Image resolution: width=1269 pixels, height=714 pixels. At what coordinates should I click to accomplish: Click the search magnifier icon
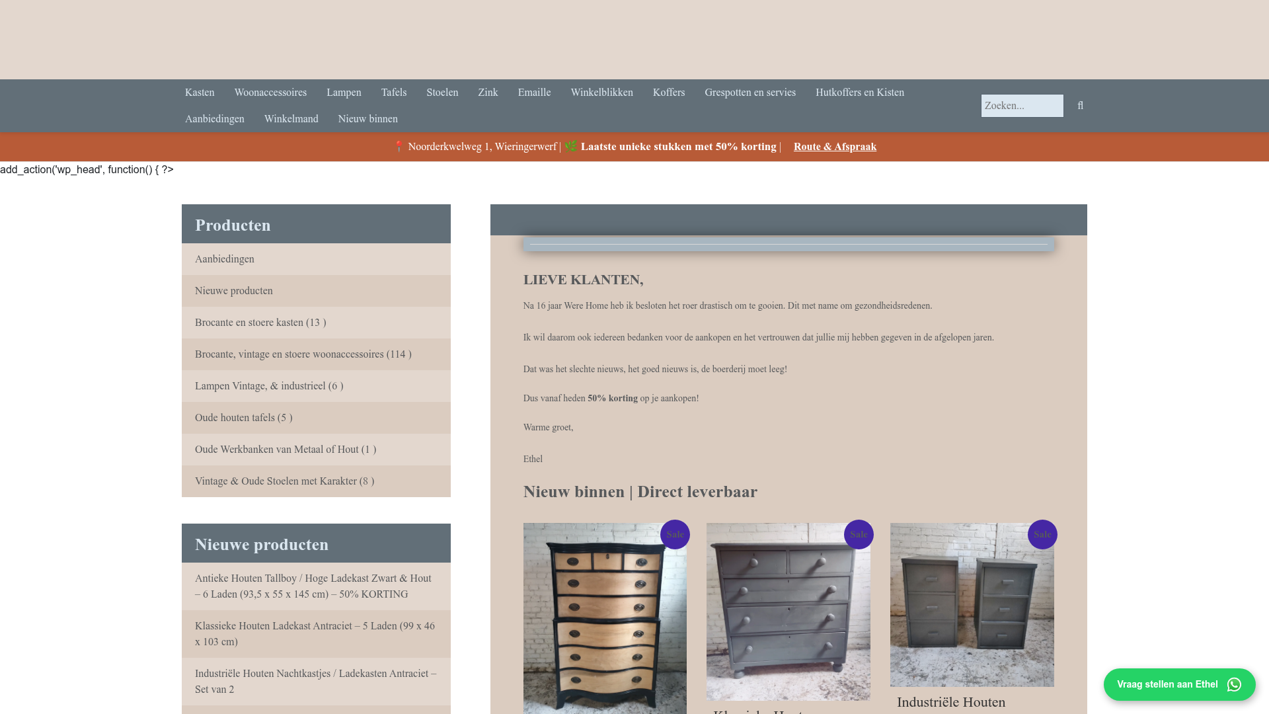(1080, 106)
